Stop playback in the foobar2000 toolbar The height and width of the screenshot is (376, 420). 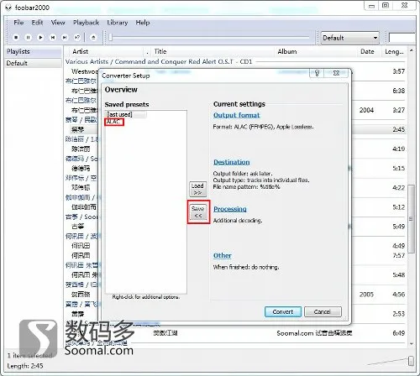coord(16,37)
